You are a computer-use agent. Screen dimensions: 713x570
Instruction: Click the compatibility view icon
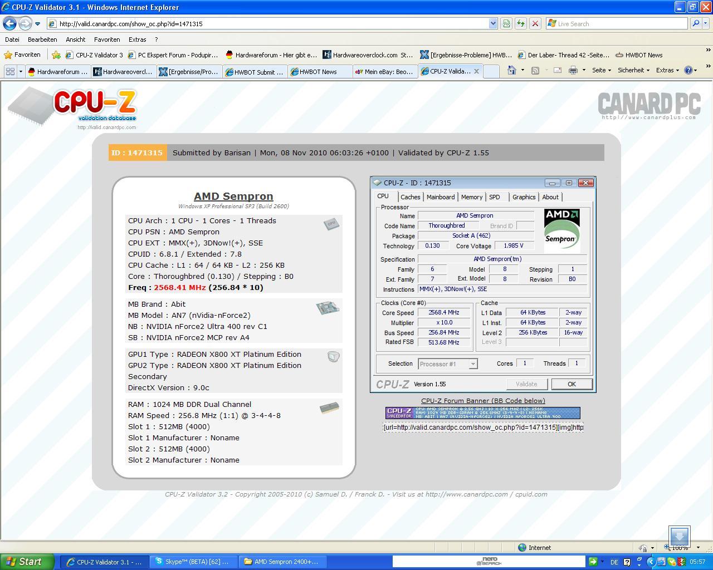tap(506, 23)
